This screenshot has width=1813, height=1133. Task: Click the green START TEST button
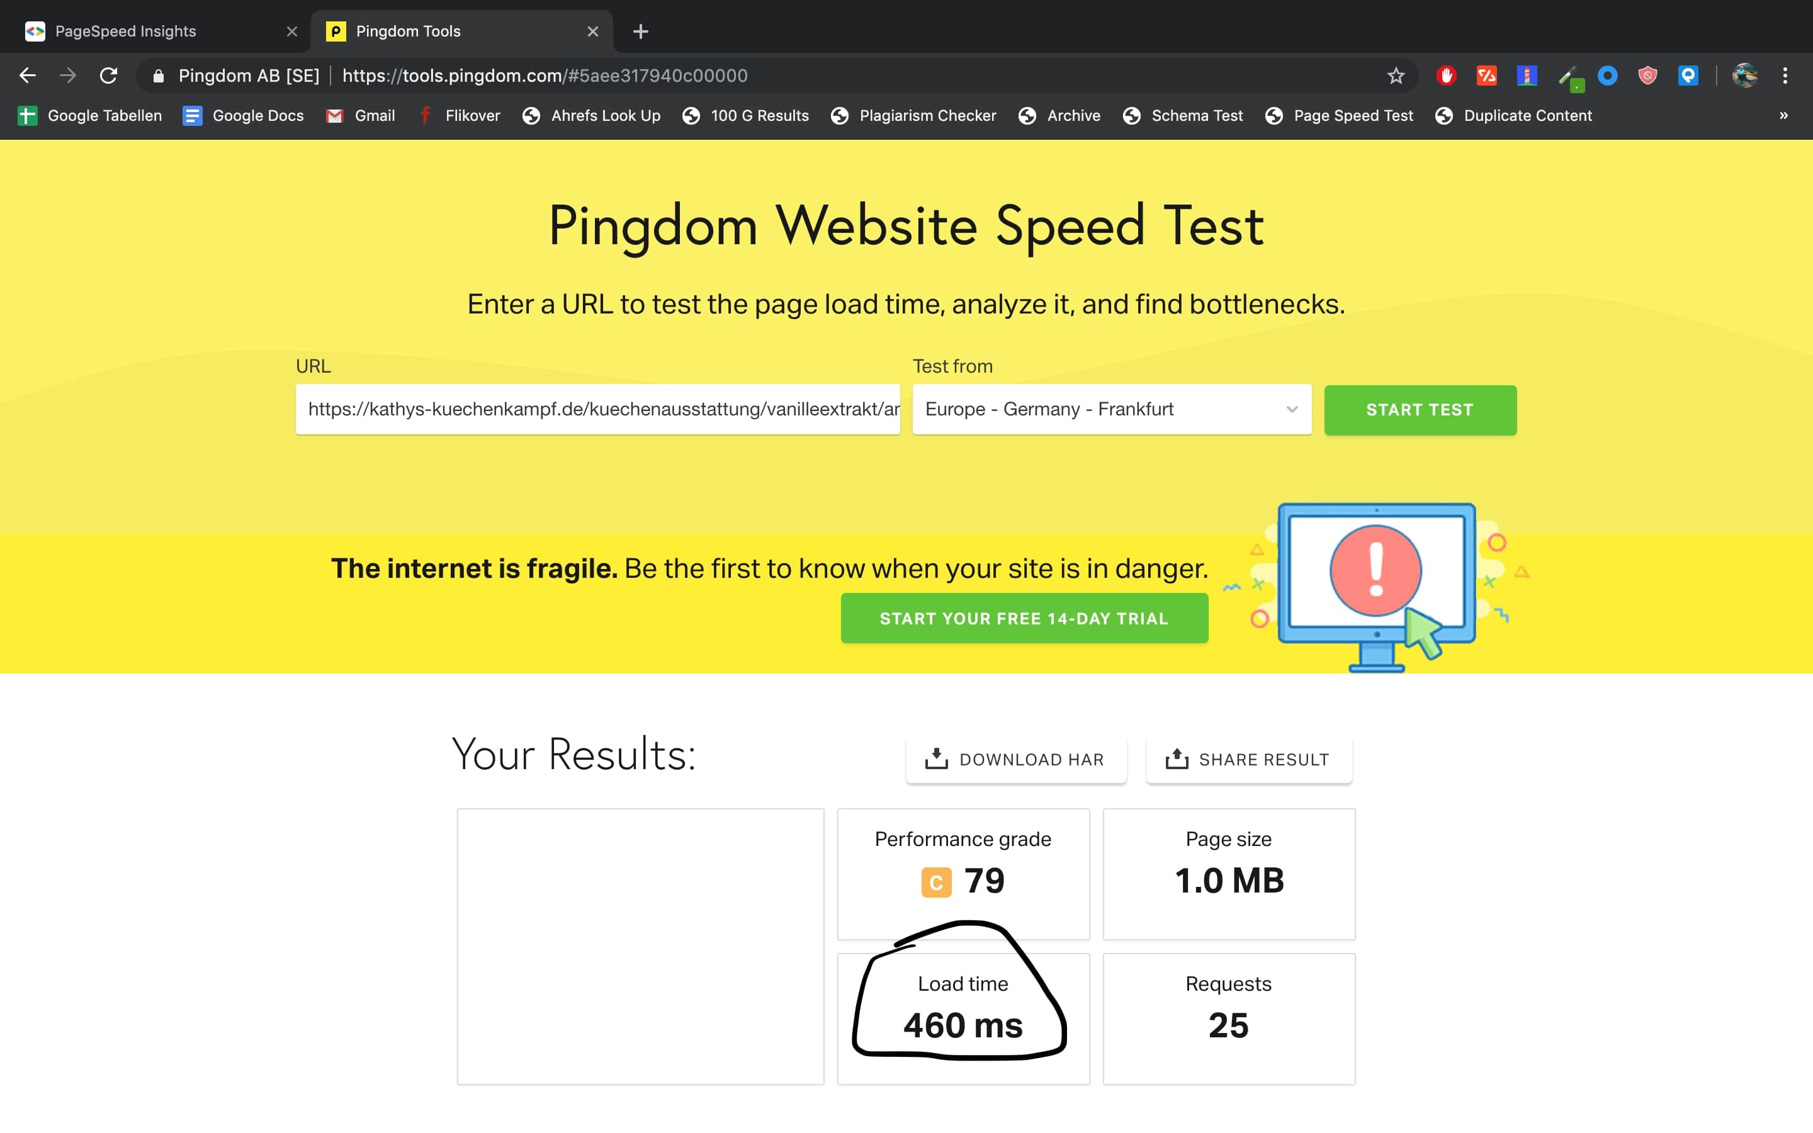coord(1420,410)
